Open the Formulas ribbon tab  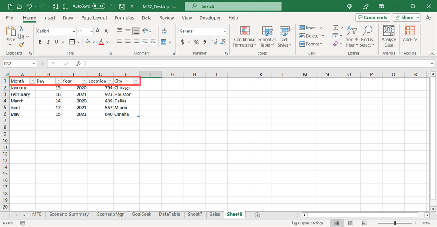[124, 18]
